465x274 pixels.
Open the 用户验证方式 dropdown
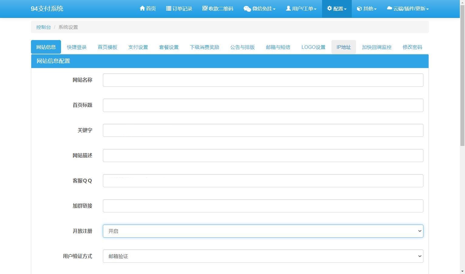263,256
